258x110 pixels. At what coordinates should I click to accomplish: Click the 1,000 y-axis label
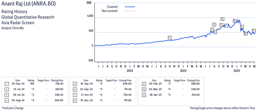pos(90,16)
